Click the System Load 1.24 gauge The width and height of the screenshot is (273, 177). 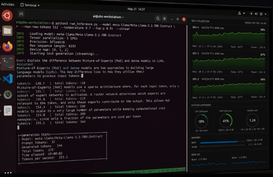pos(252,120)
